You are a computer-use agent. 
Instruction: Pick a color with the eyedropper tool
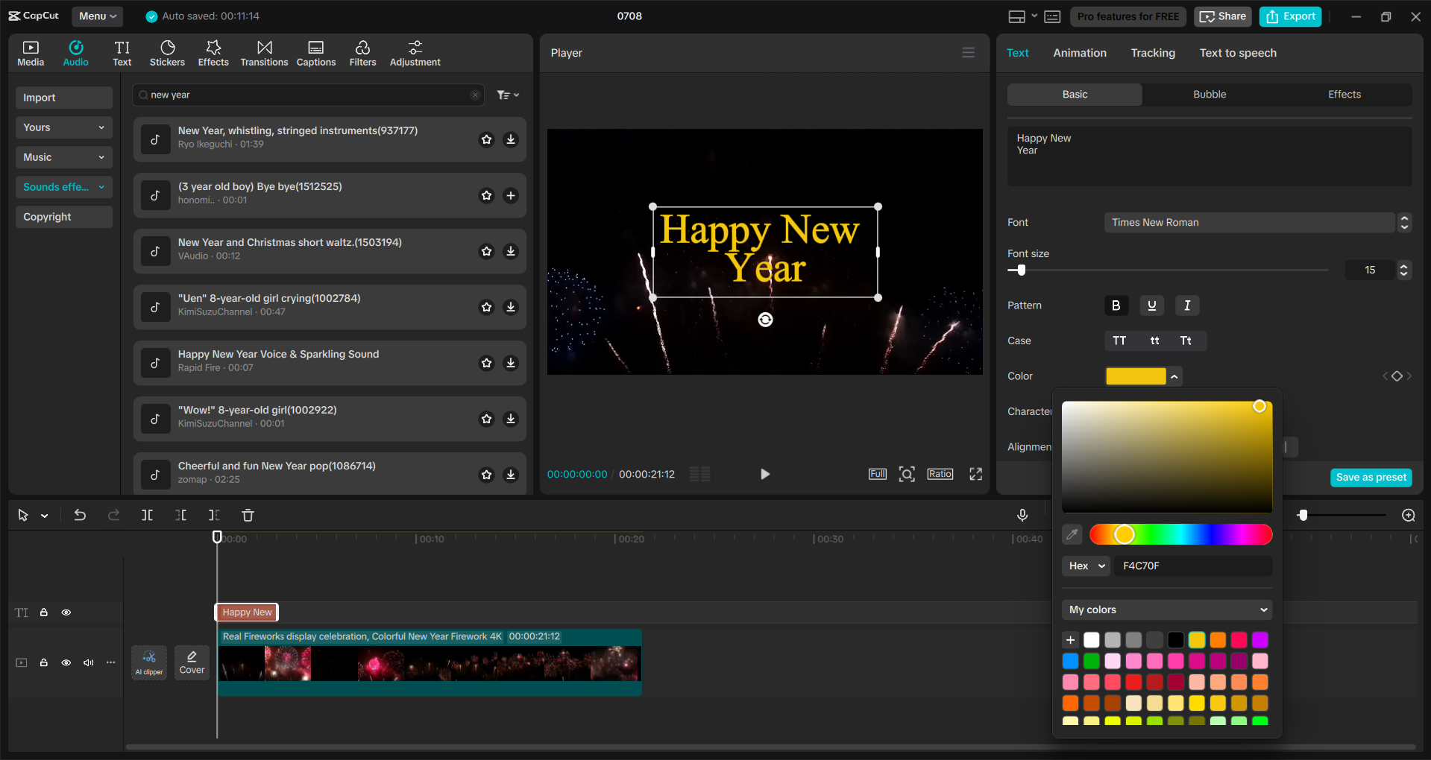click(1072, 534)
